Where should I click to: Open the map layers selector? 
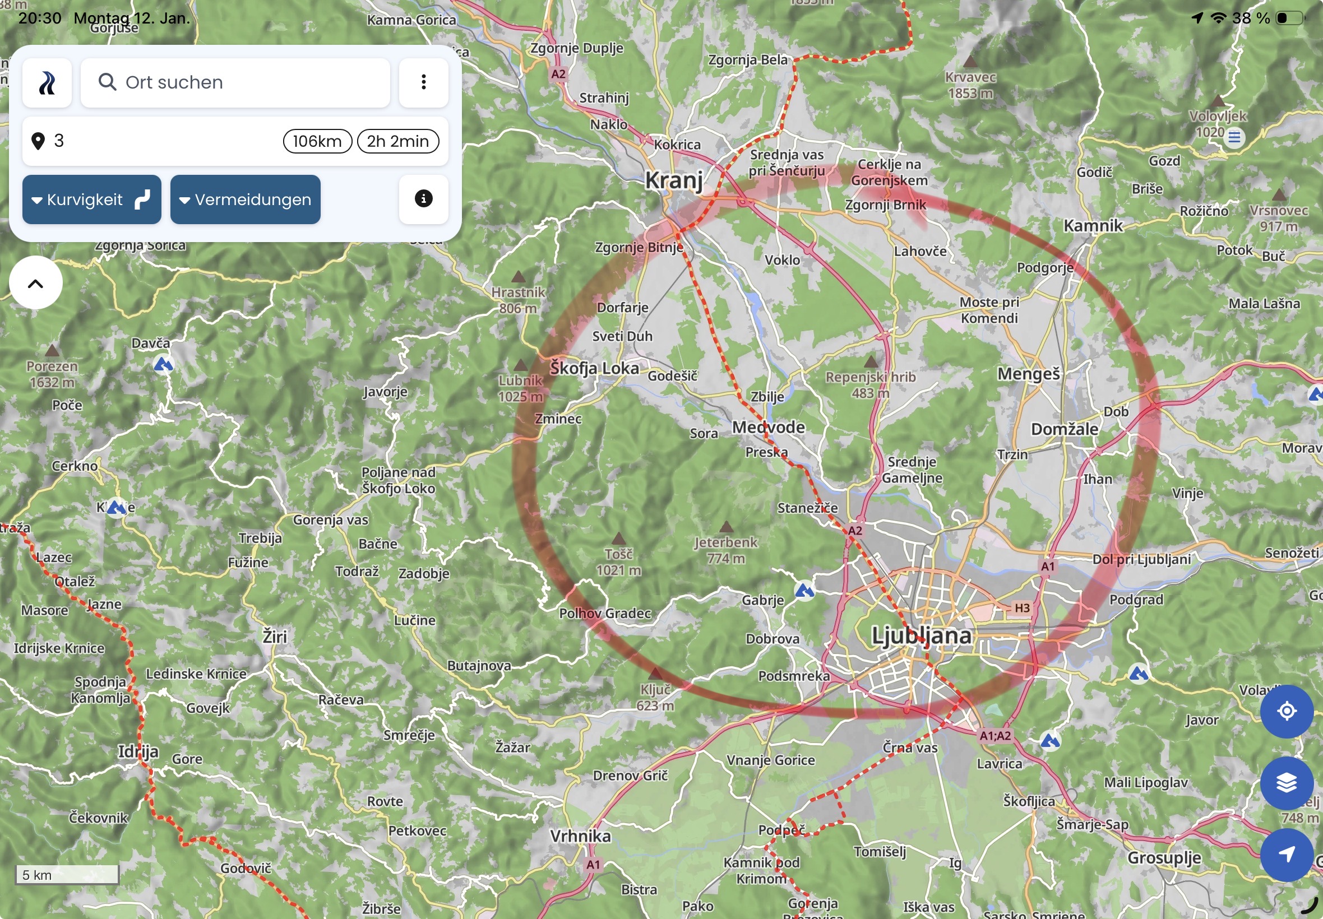(1286, 783)
